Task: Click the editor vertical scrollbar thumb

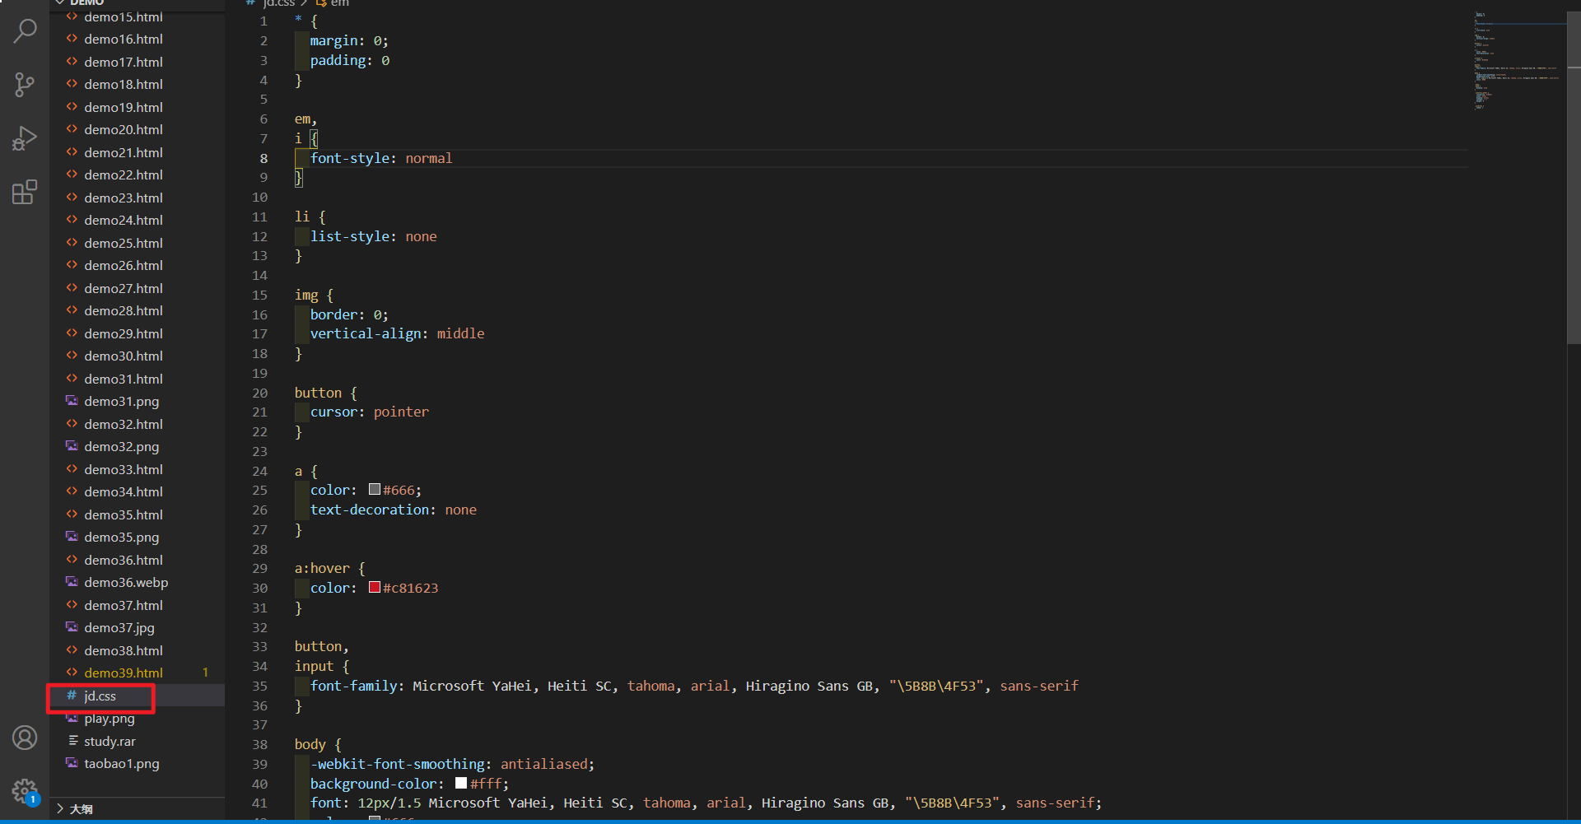Action: pos(1574,177)
